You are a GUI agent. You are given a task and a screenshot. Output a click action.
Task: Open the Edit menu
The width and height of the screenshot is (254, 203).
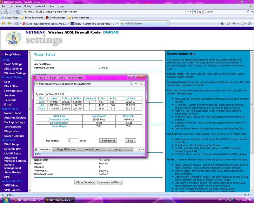coord(11,6)
